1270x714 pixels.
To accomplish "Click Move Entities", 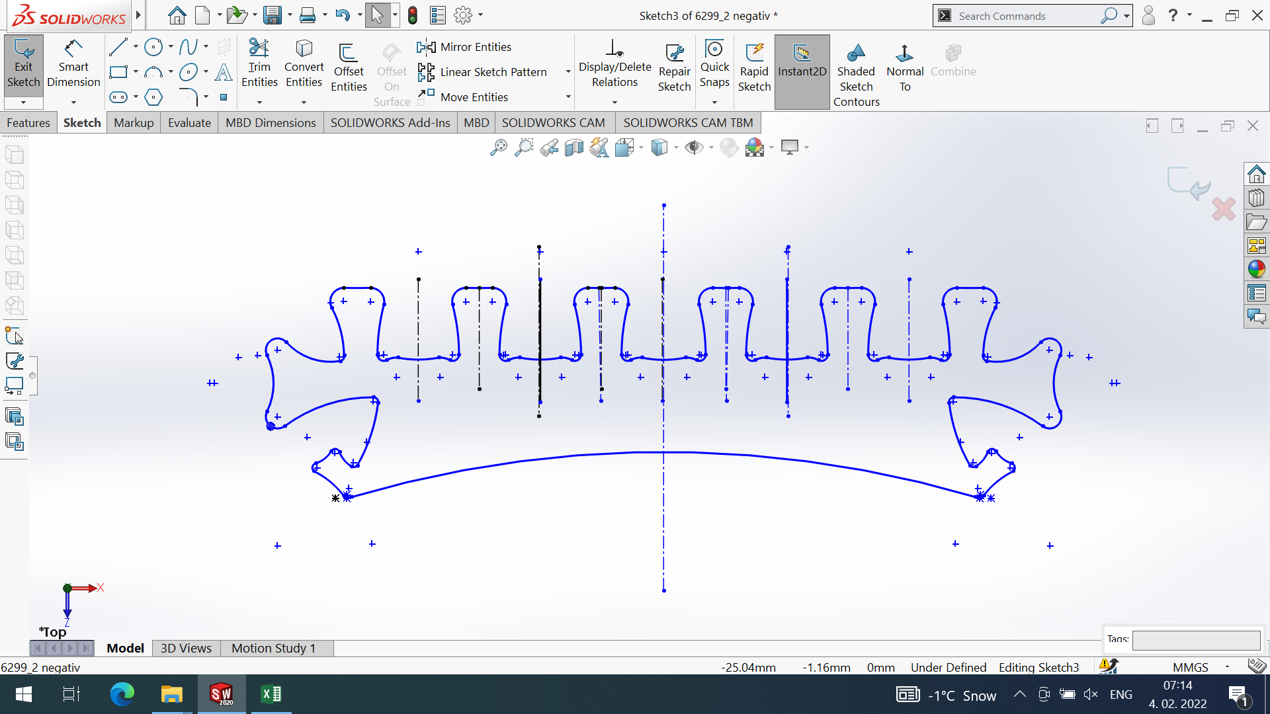I will [463, 97].
